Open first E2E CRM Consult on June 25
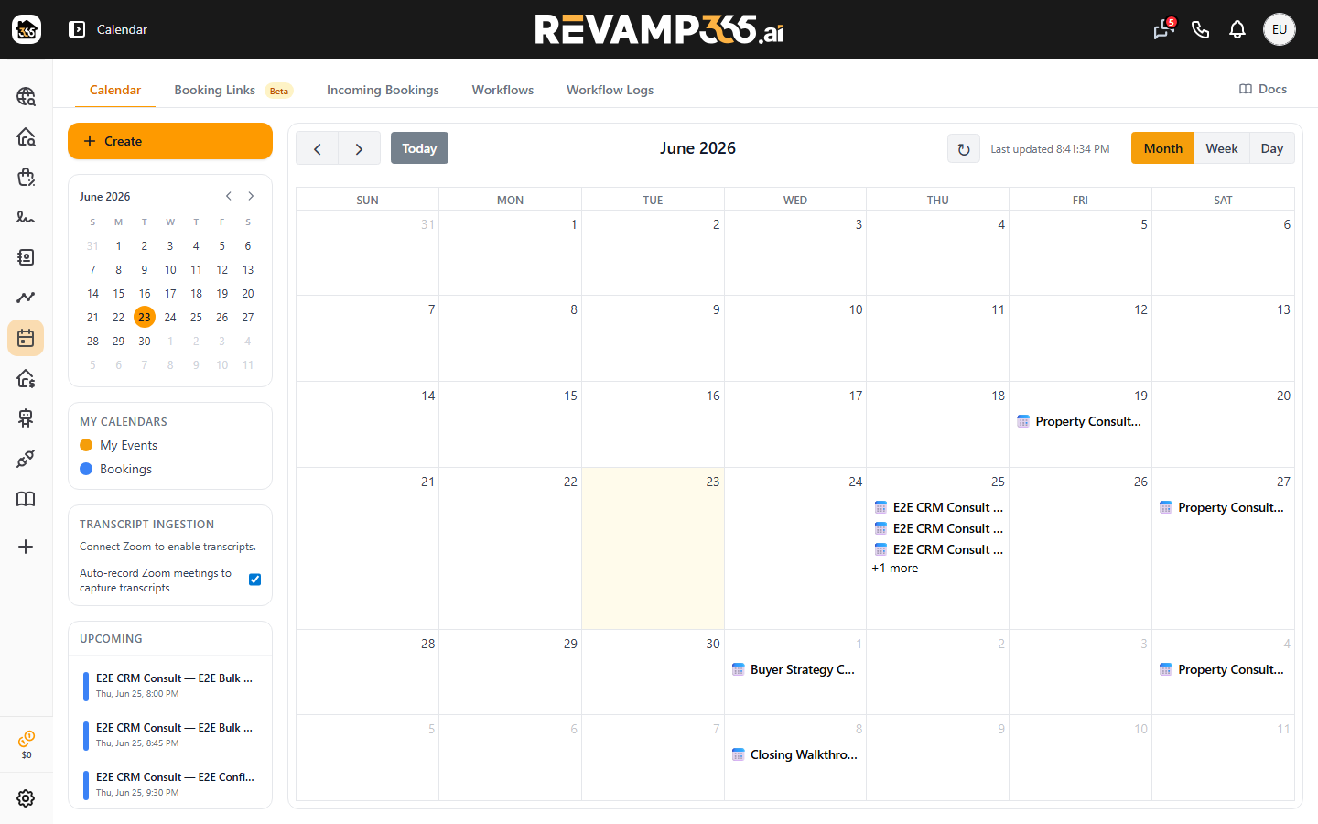 click(x=938, y=507)
